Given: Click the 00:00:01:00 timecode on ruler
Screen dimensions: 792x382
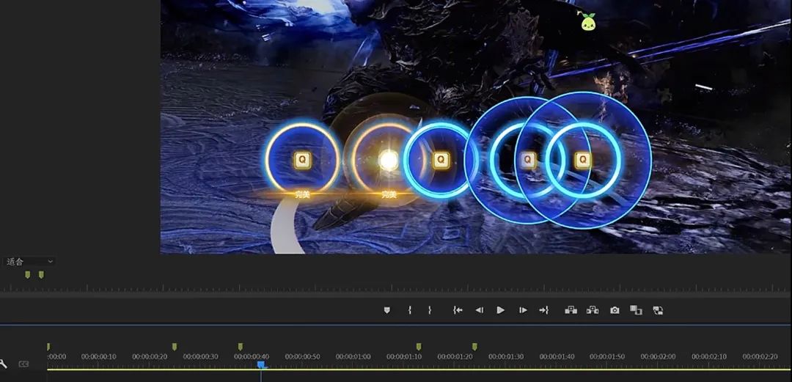Looking at the screenshot, I should click(353, 357).
